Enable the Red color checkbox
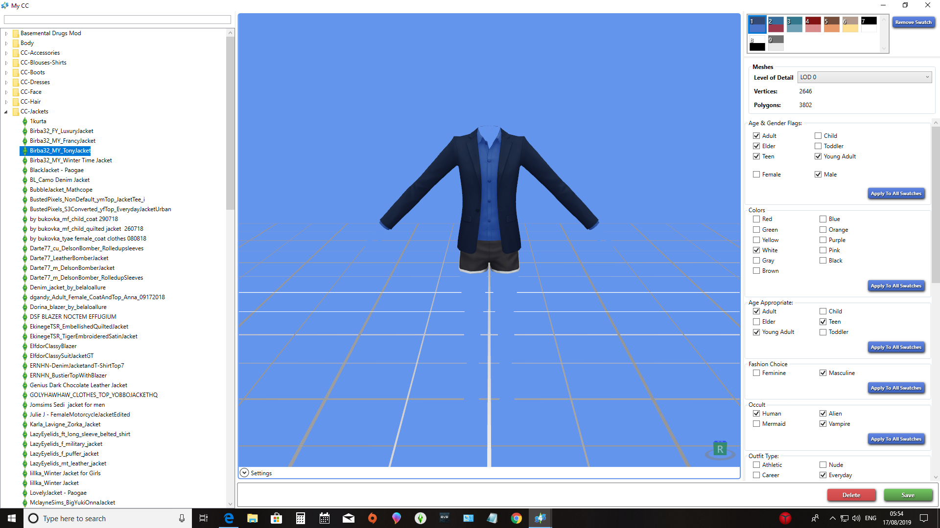The image size is (940, 528). coord(756,219)
